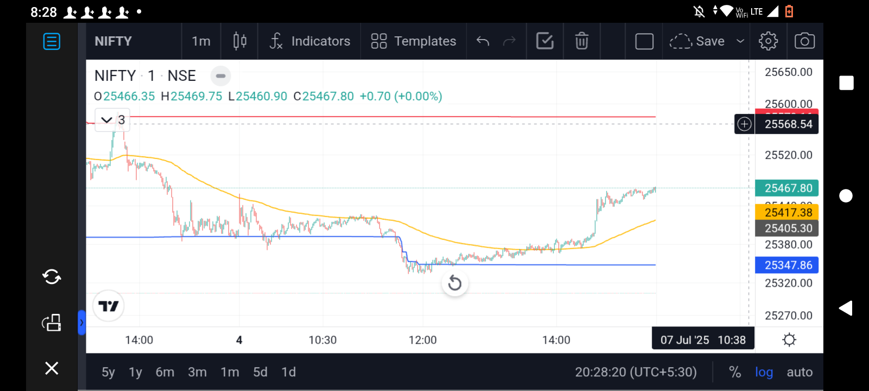This screenshot has height=391, width=869.
Task: Click the OHLC close value C25467.80
Action: pyautogui.click(x=324, y=96)
